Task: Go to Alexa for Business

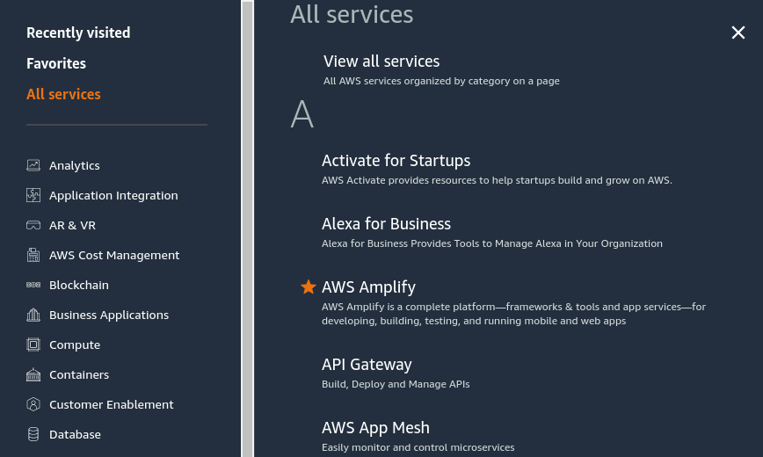Action: (386, 224)
